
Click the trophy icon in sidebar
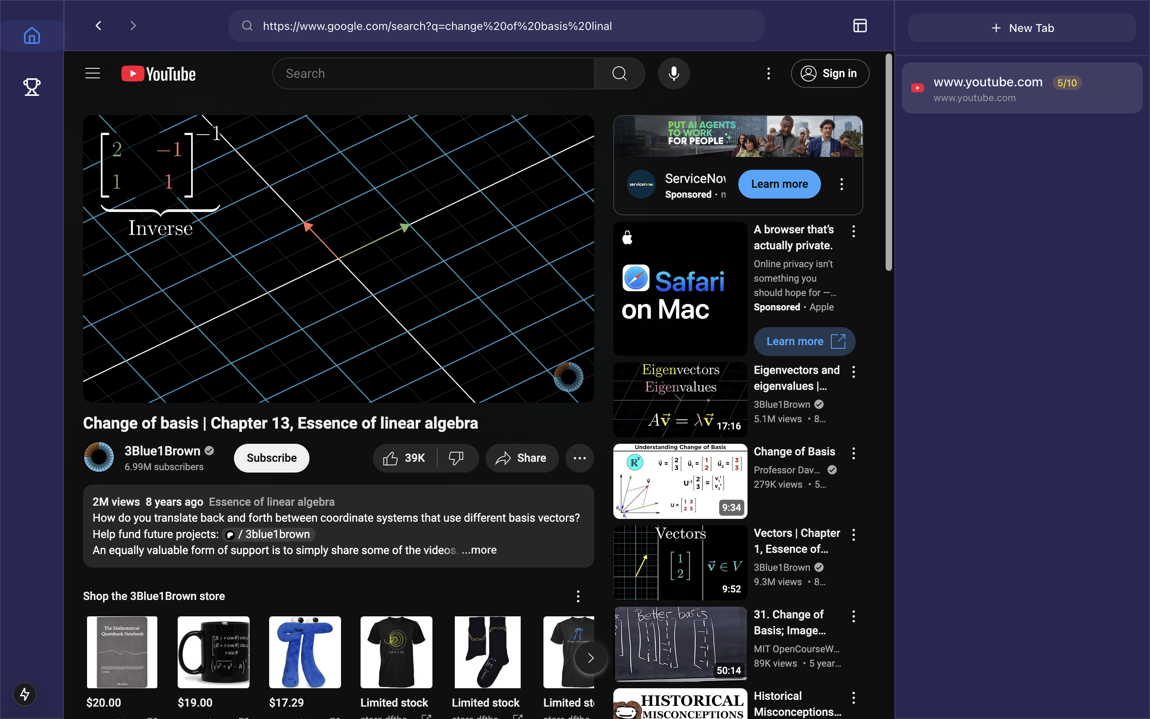pyautogui.click(x=32, y=87)
